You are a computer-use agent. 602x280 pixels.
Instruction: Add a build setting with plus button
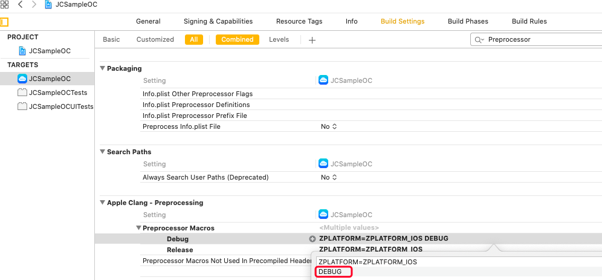pos(312,40)
